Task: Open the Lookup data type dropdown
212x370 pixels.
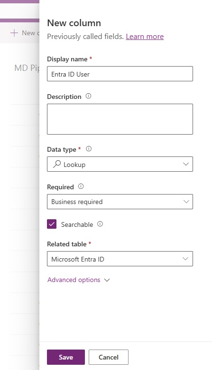Action: pos(120,164)
